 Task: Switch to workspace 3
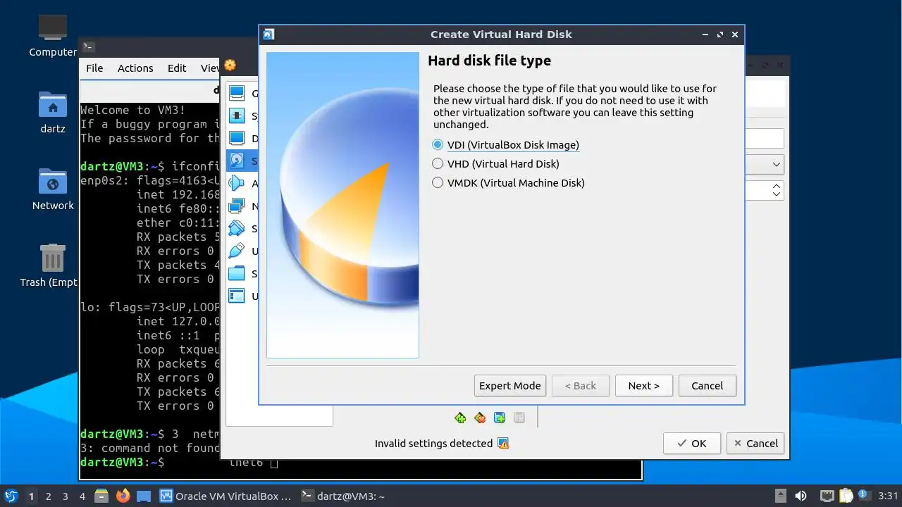click(x=65, y=496)
